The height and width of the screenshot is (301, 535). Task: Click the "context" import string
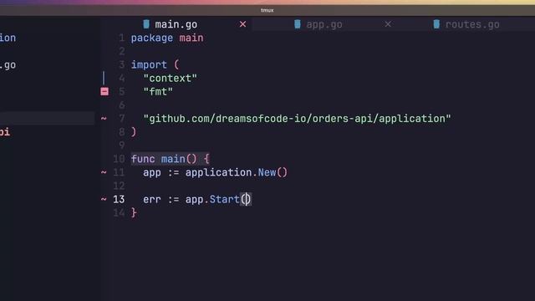(x=170, y=78)
